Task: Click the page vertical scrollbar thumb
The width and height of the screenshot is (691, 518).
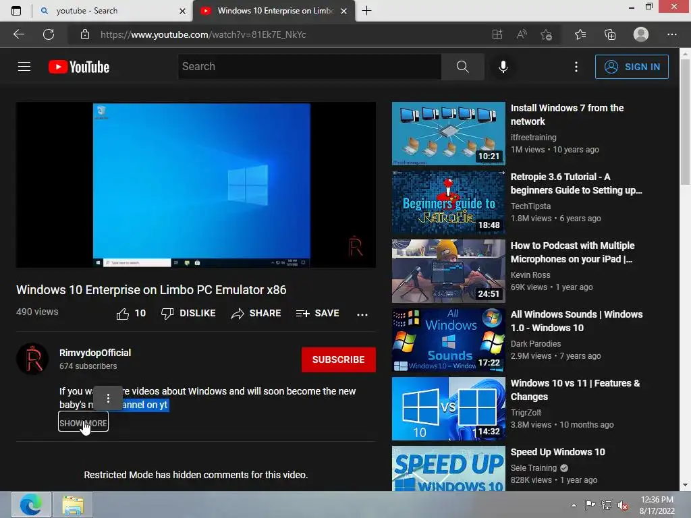Action: tap(684, 122)
